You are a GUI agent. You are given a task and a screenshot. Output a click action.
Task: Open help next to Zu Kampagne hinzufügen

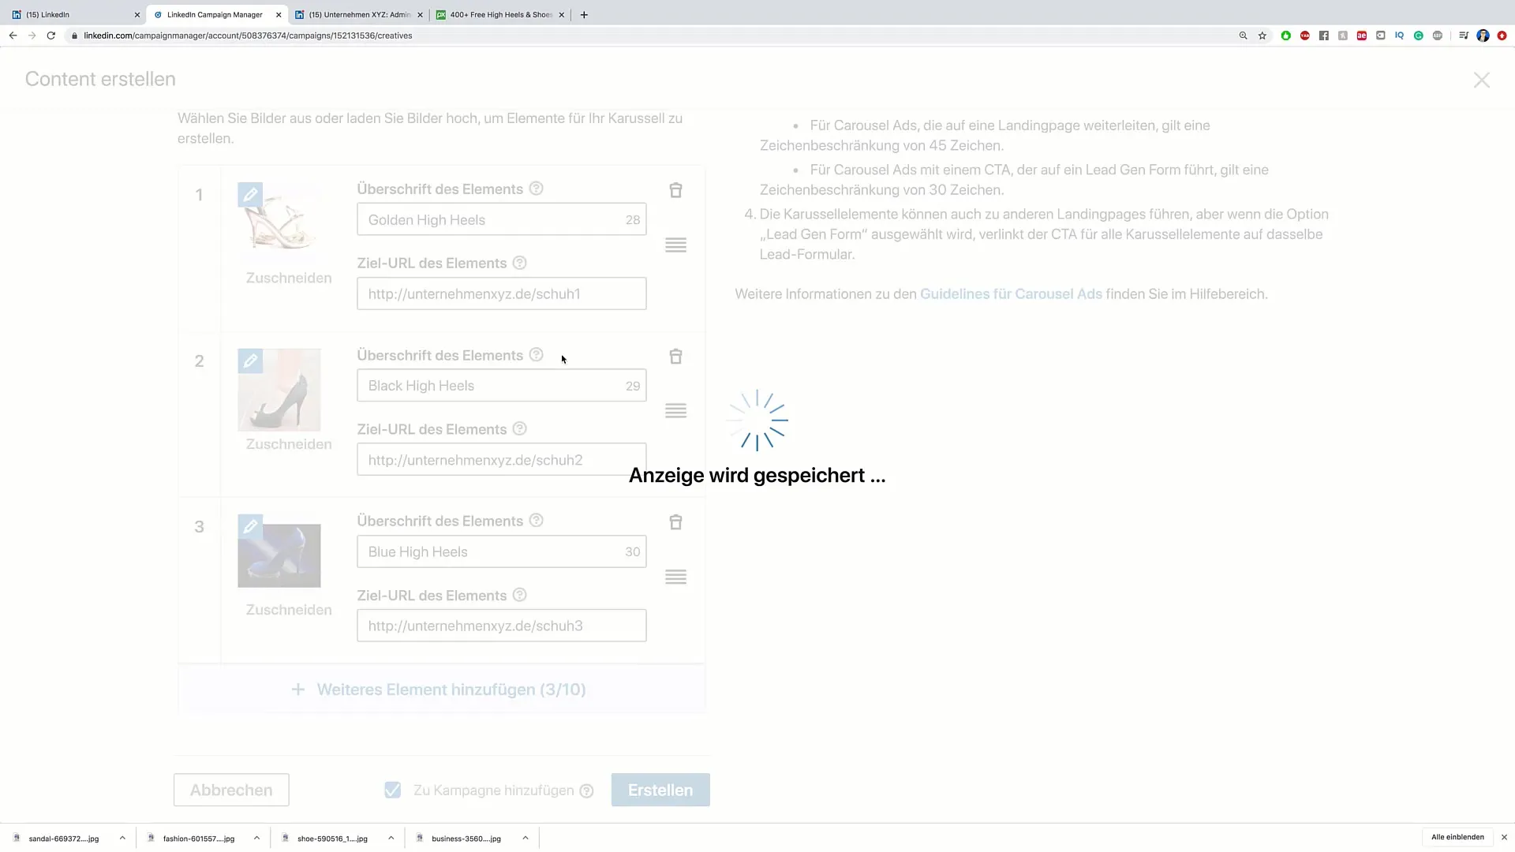[x=586, y=790]
